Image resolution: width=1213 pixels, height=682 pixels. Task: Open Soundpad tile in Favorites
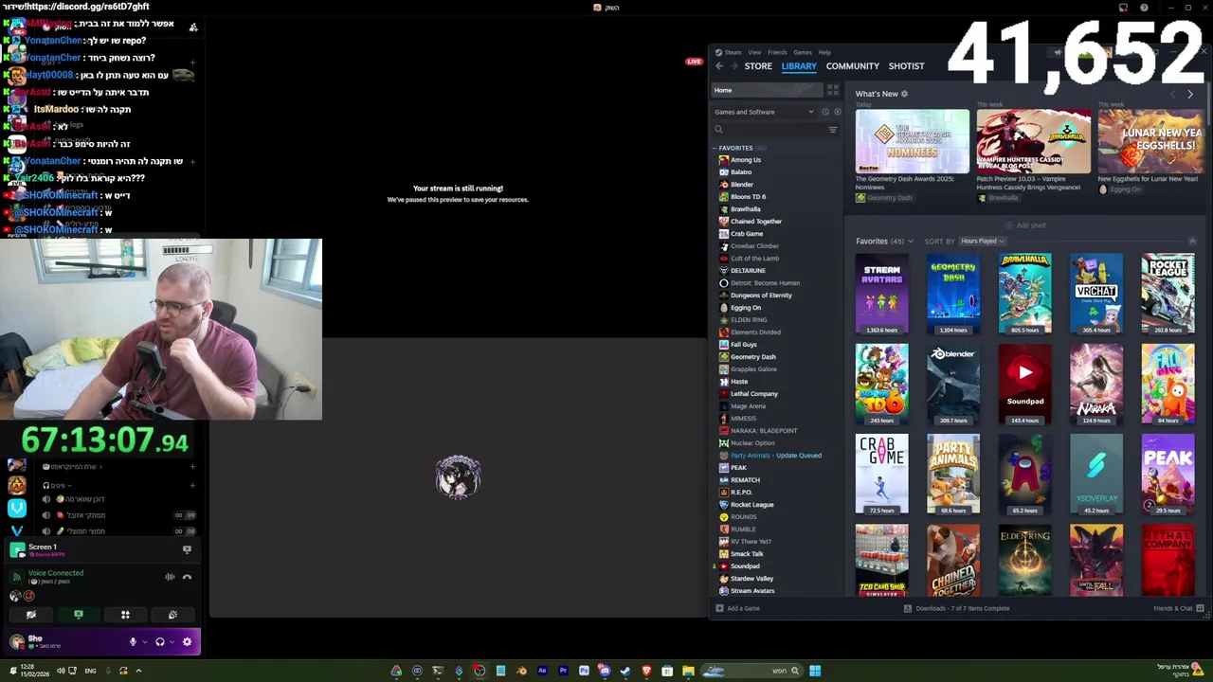click(1025, 384)
